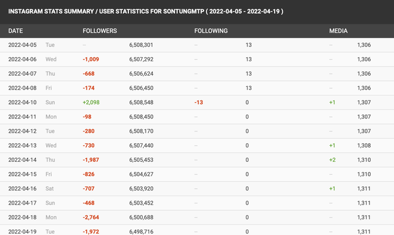Click media count 1,308
This screenshot has height=235, width=394.
[x=364, y=146]
